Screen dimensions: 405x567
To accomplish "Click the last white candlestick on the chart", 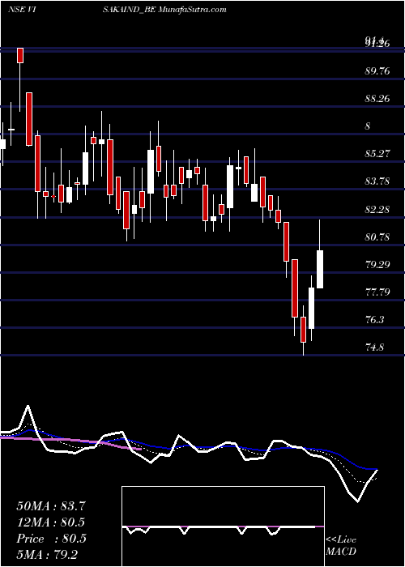I will (320, 269).
